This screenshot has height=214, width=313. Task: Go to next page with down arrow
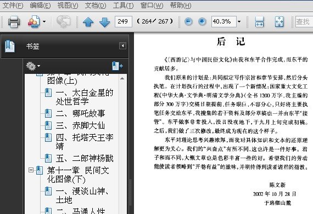[x=104, y=22]
